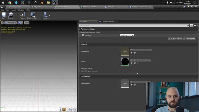This screenshot has height=112, width=199.
Task: Show advanced General properties arrow
Action: pos(137,74)
